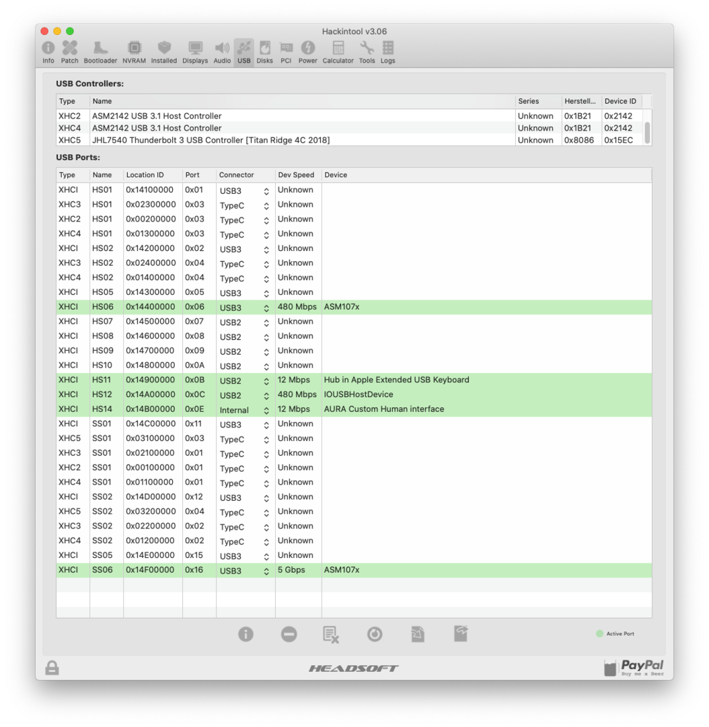Open the Info toolbar section
The height and width of the screenshot is (727, 709).
coord(48,53)
